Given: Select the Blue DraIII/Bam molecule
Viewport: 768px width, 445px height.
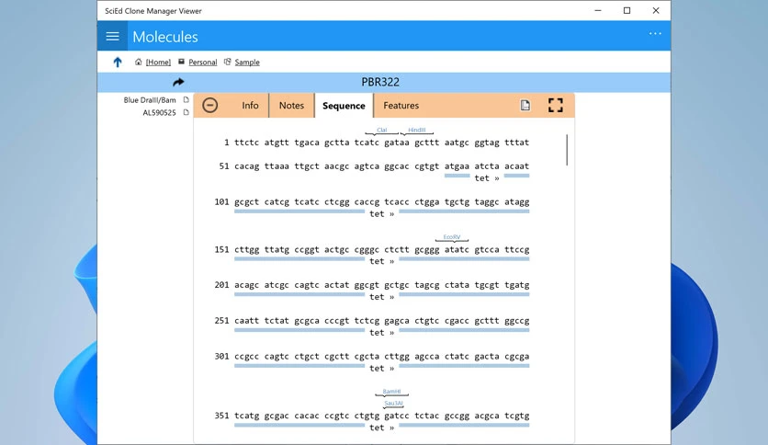Looking at the screenshot, I should click(x=150, y=100).
